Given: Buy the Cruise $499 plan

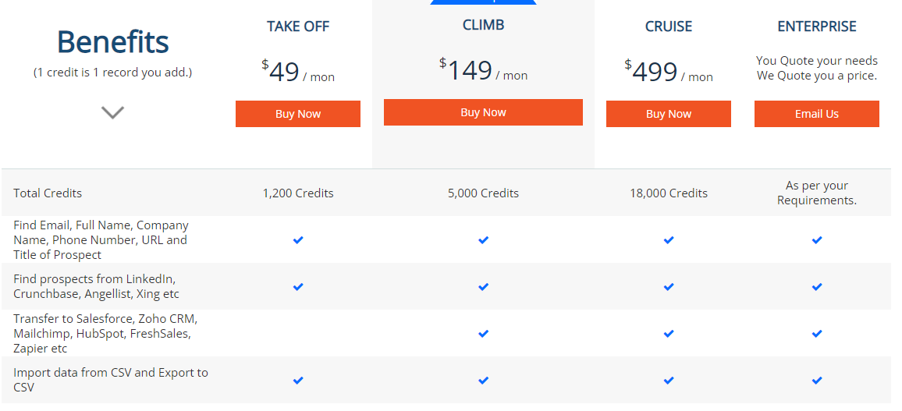Looking at the screenshot, I should [x=669, y=114].
